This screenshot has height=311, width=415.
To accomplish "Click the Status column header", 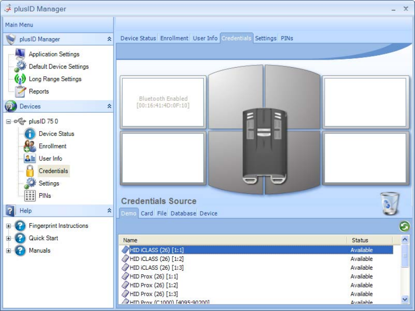I will pos(370,240).
